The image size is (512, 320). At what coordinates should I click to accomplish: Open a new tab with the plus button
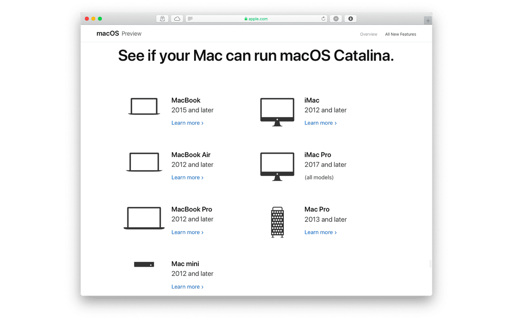pos(427,20)
